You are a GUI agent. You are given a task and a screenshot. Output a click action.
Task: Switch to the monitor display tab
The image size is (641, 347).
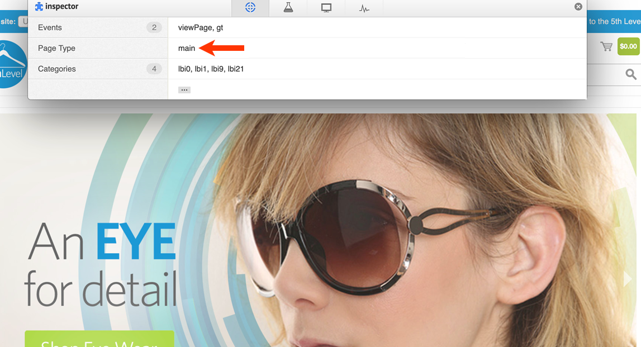click(326, 8)
